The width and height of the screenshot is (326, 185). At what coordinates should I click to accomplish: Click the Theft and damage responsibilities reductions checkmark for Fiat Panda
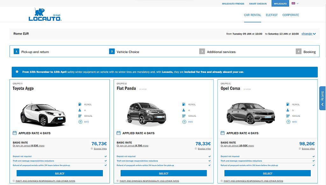209,161
